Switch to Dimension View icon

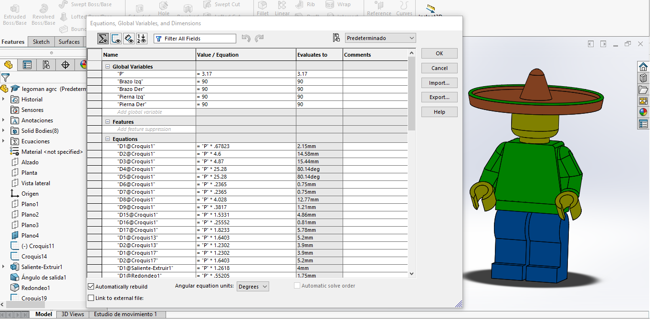[x=129, y=39]
